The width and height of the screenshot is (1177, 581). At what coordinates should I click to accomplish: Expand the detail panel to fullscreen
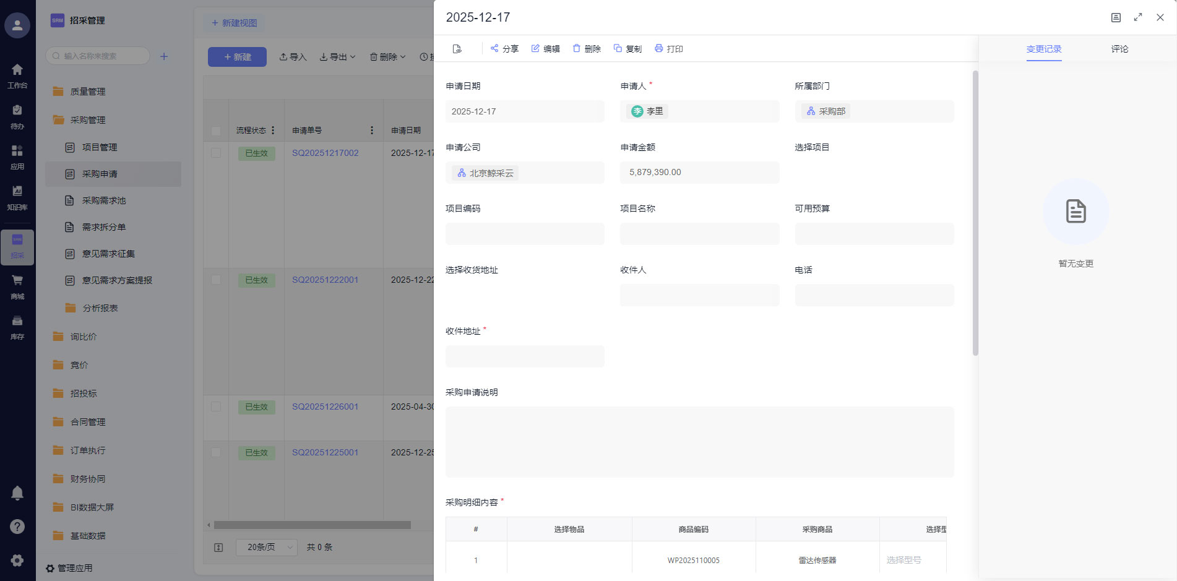click(1137, 17)
